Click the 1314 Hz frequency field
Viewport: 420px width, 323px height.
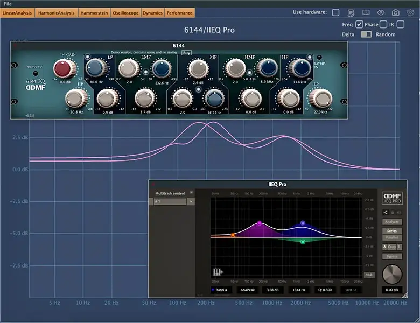299,290
